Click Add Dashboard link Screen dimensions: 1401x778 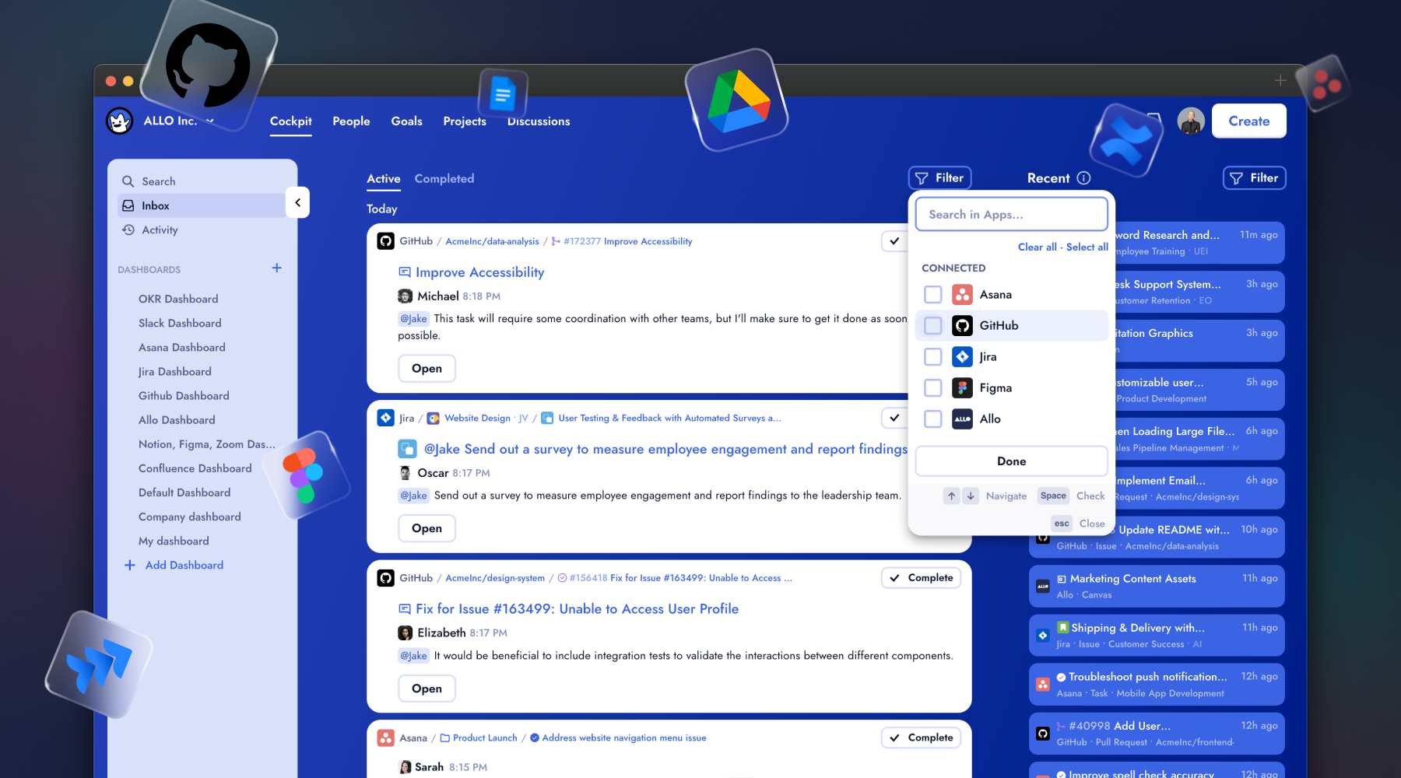coord(174,565)
